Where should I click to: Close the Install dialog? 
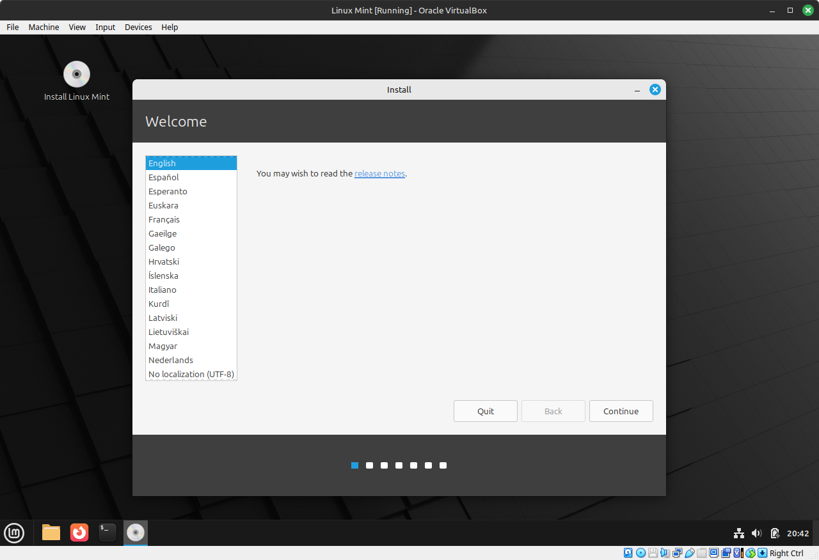[x=655, y=89]
